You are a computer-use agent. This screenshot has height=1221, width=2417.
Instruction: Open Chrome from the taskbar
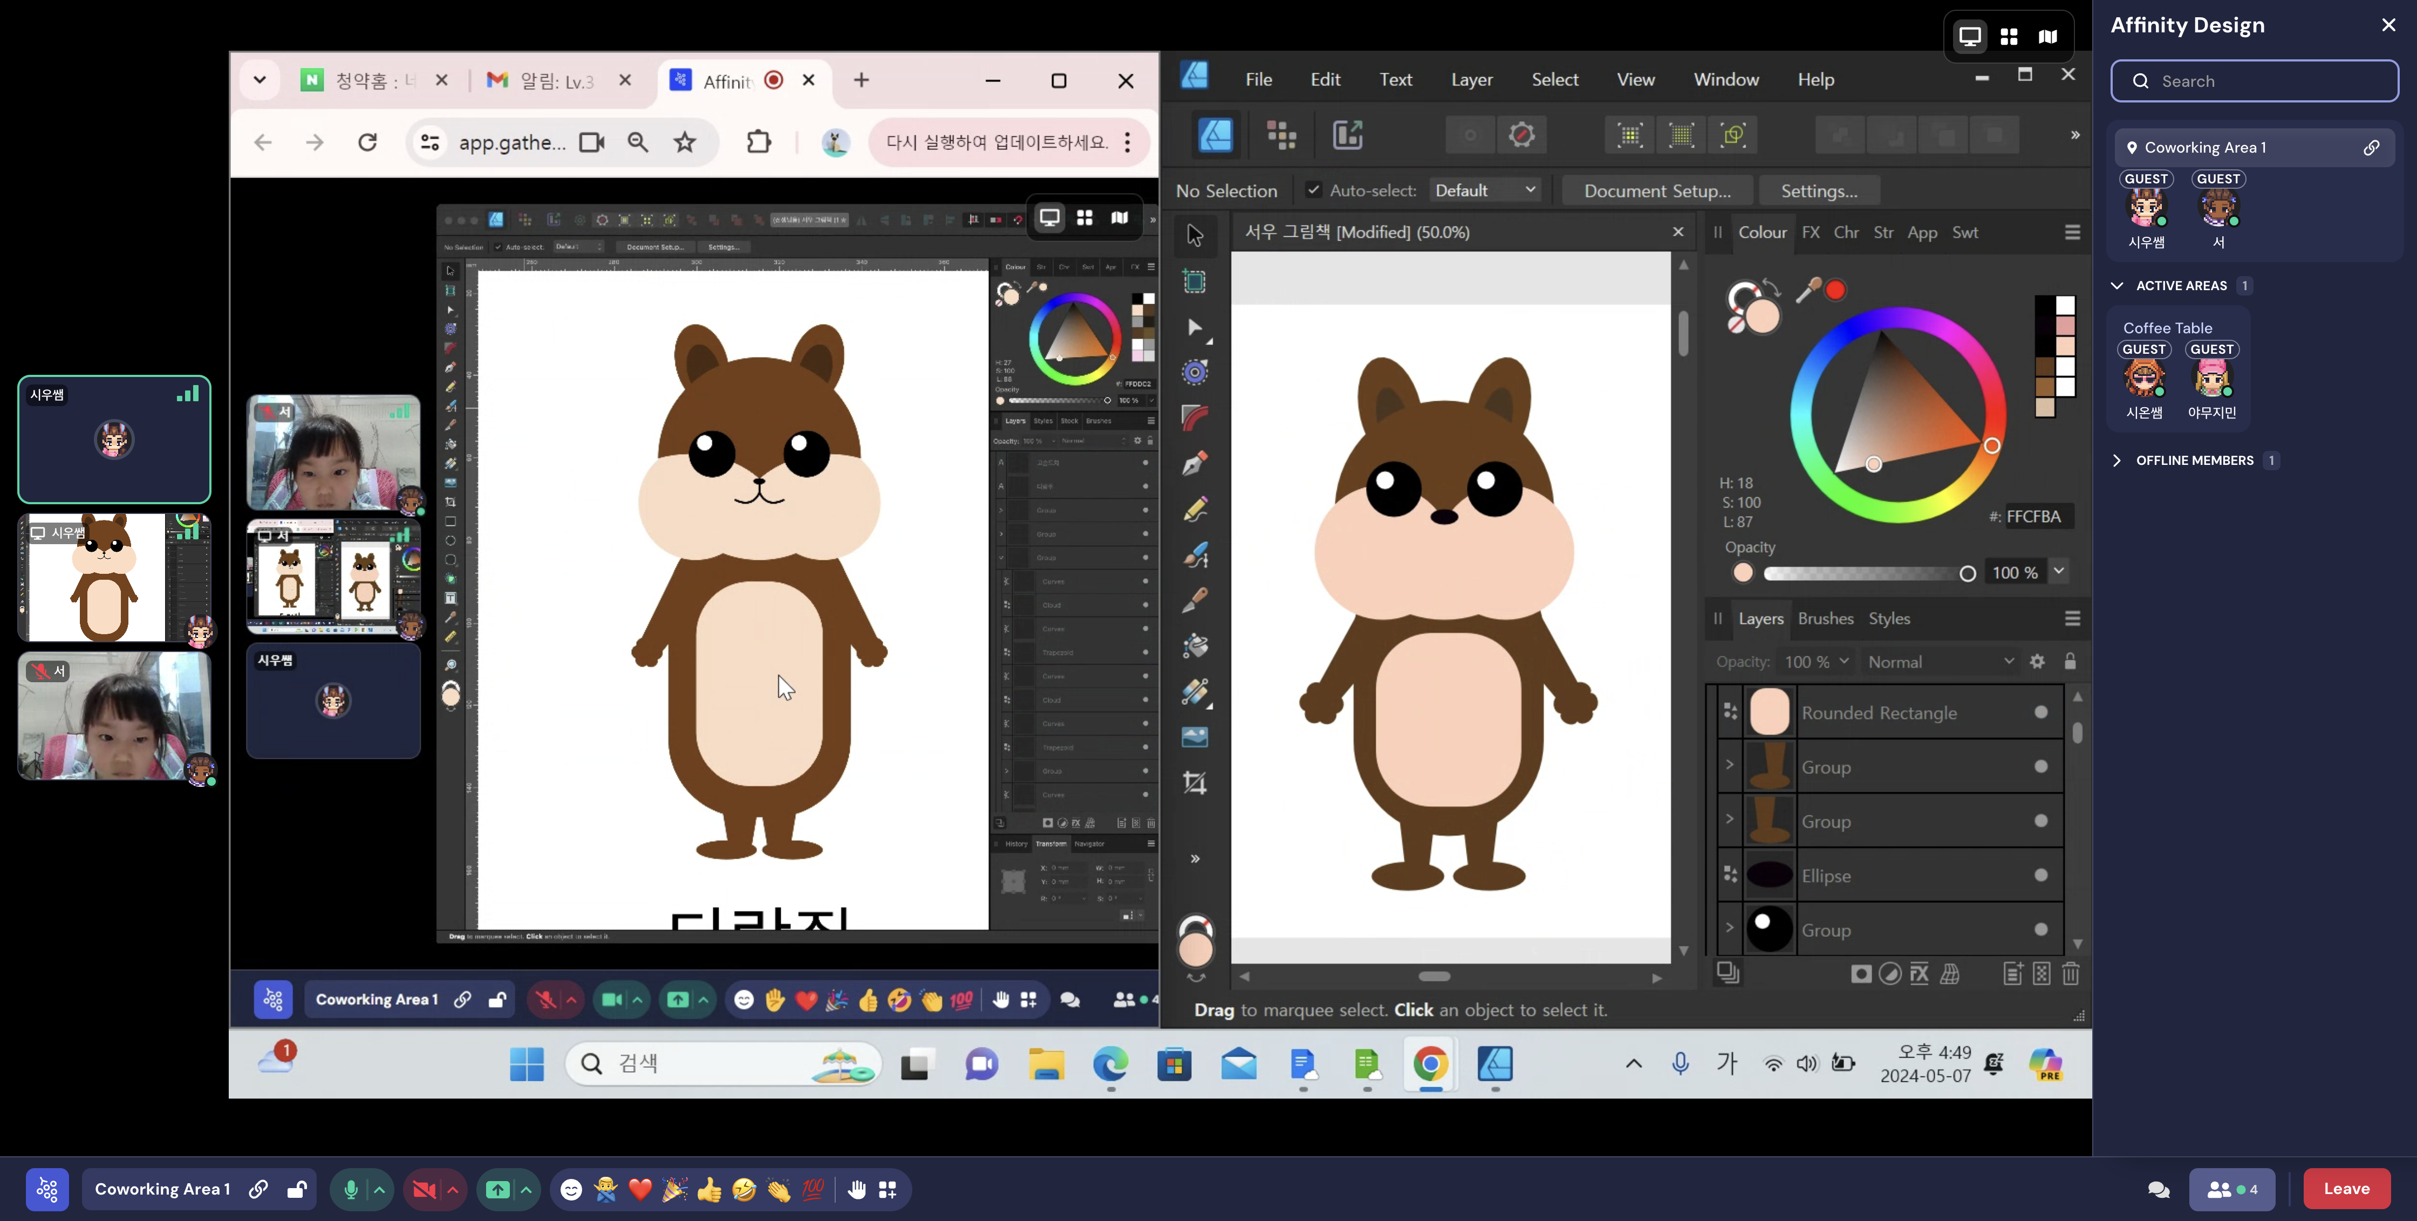pos(1430,1065)
